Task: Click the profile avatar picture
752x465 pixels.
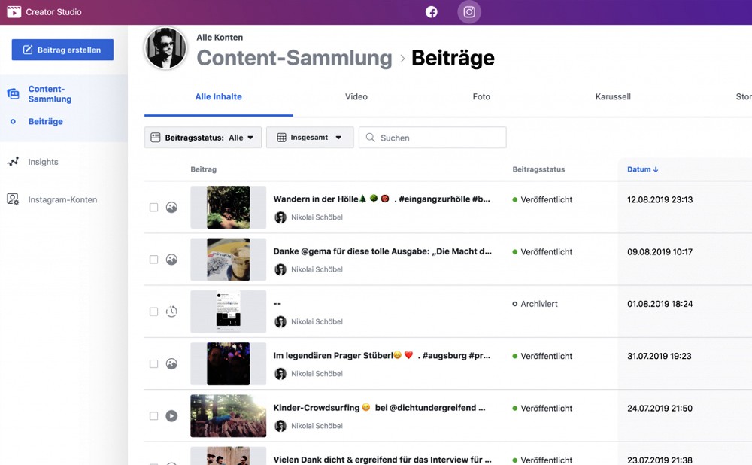Action: point(165,49)
